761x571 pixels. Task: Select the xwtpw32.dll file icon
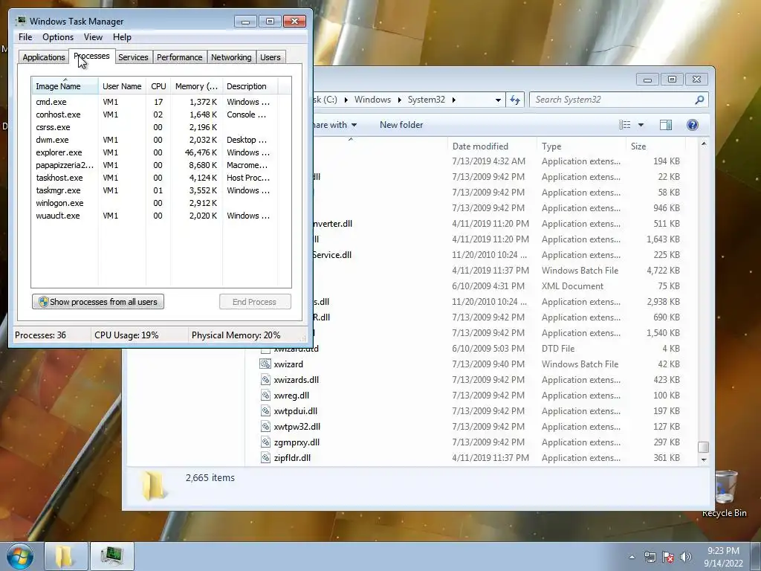point(265,426)
